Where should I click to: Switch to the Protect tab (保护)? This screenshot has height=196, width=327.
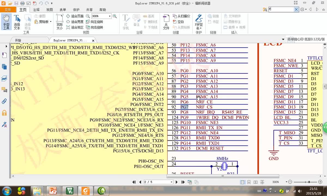(x=76, y=10)
